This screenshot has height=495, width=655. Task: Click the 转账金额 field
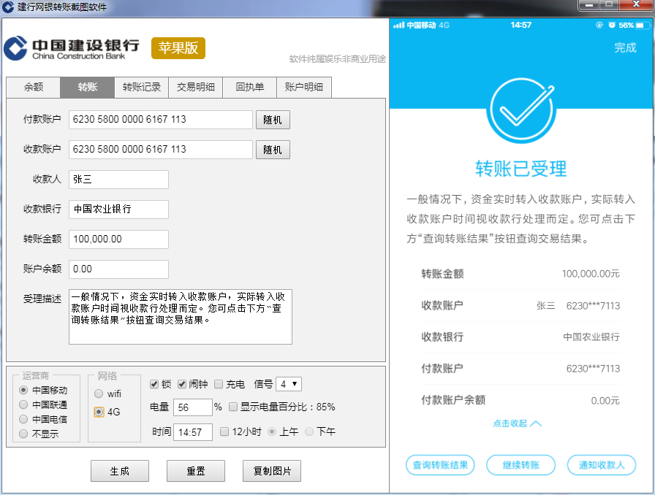pyautogui.click(x=118, y=239)
